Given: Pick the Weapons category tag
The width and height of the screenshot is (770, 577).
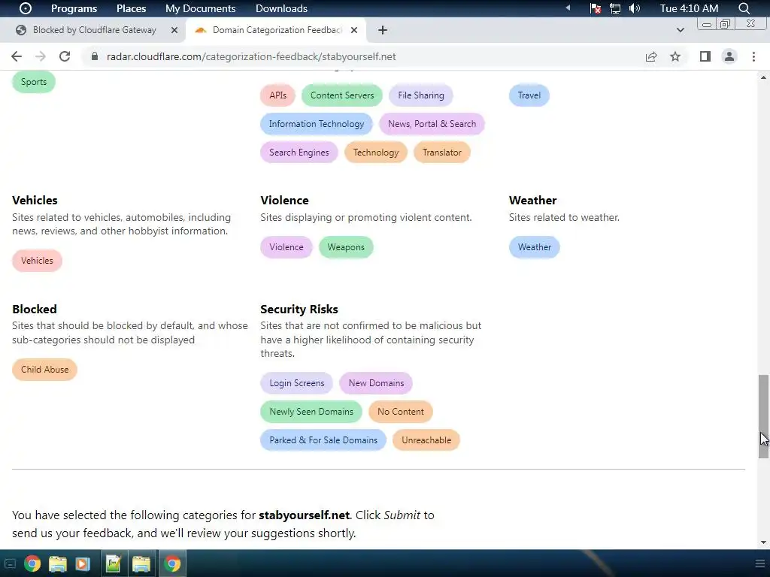Looking at the screenshot, I should [346, 246].
